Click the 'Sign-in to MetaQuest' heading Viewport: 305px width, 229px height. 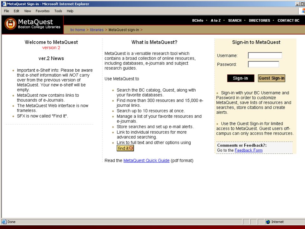pyautogui.click(x=256, y=42)
